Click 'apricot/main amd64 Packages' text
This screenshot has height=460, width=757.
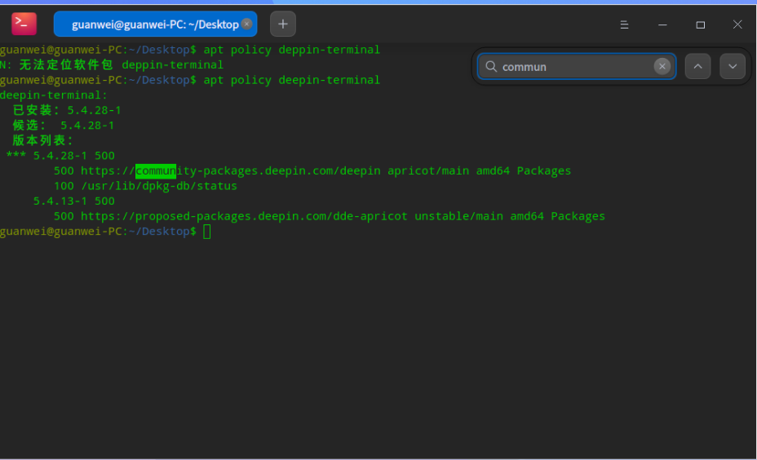479,171
